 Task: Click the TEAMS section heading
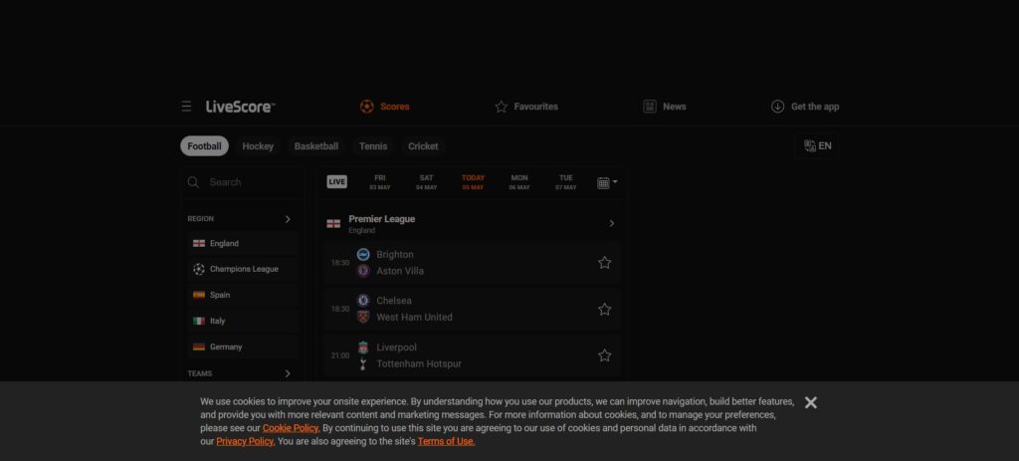pyautogui.click(x=200, y=373)
